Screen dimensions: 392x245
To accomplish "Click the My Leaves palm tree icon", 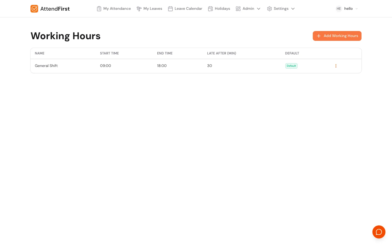I will [139, 9].
